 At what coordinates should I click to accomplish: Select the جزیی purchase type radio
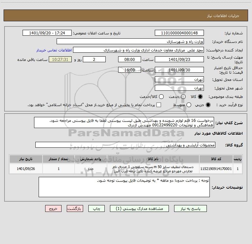tap(208, 105)
